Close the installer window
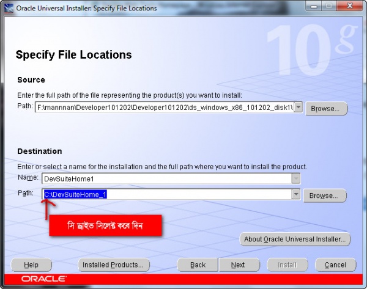367x289 pixels. (349, 6)
